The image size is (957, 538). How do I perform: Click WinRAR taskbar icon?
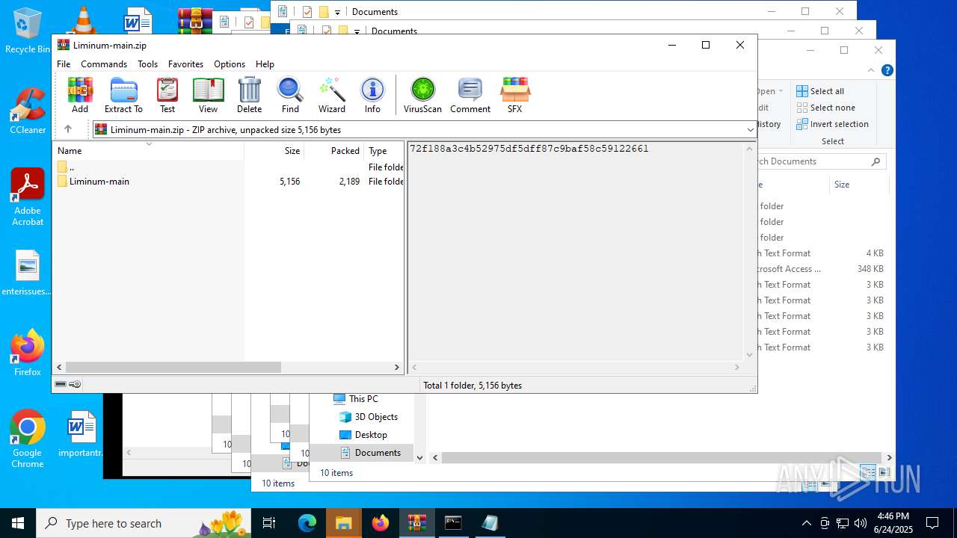(x=416, y=523)
